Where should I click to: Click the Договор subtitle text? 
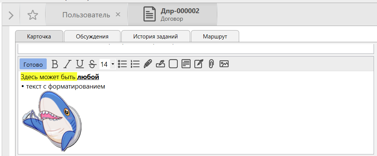pos(172,19)
